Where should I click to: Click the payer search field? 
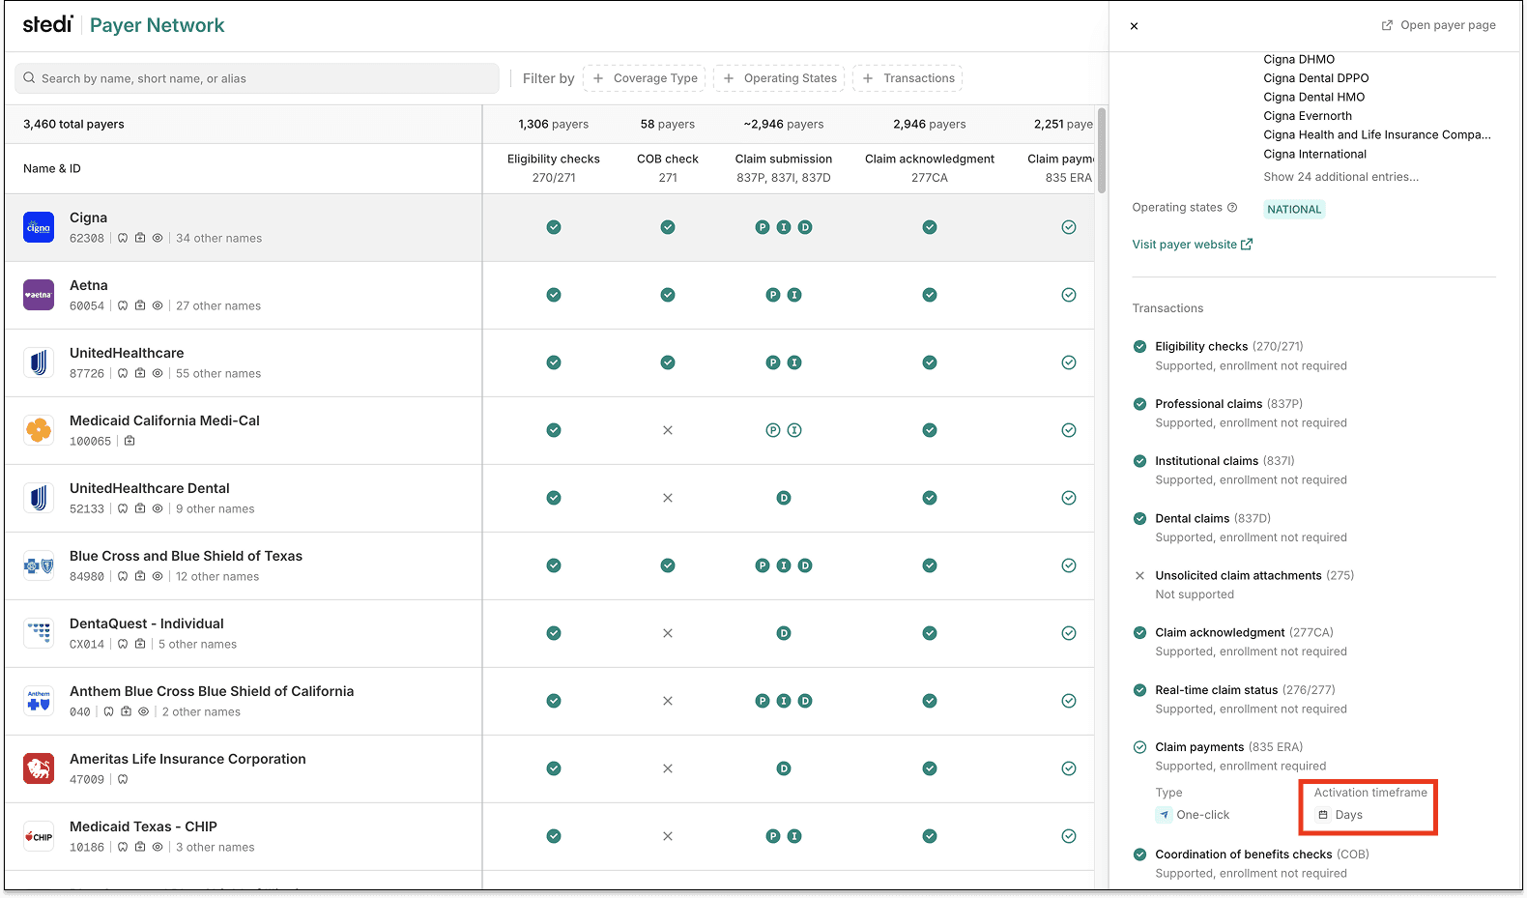pos(257,78)
